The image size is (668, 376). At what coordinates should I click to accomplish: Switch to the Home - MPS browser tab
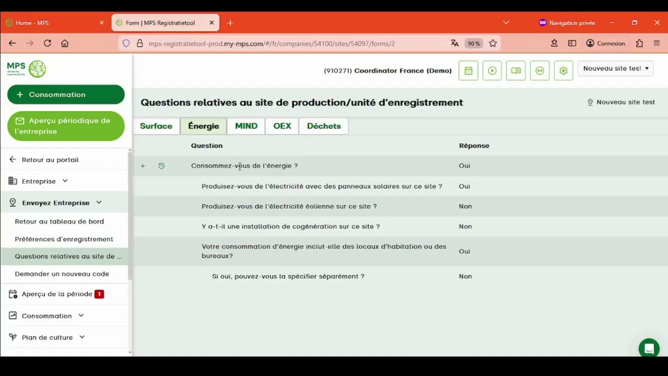pyautogui.click(x=54, y=22)
